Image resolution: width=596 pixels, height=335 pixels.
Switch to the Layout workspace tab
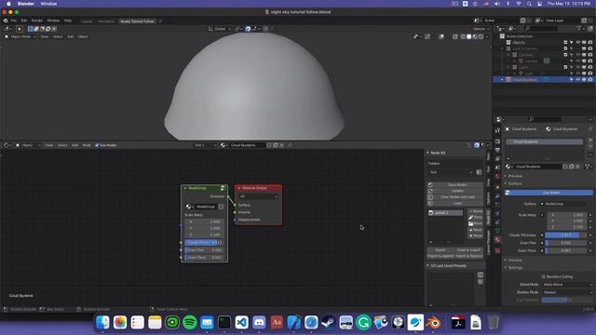point(87,21)
